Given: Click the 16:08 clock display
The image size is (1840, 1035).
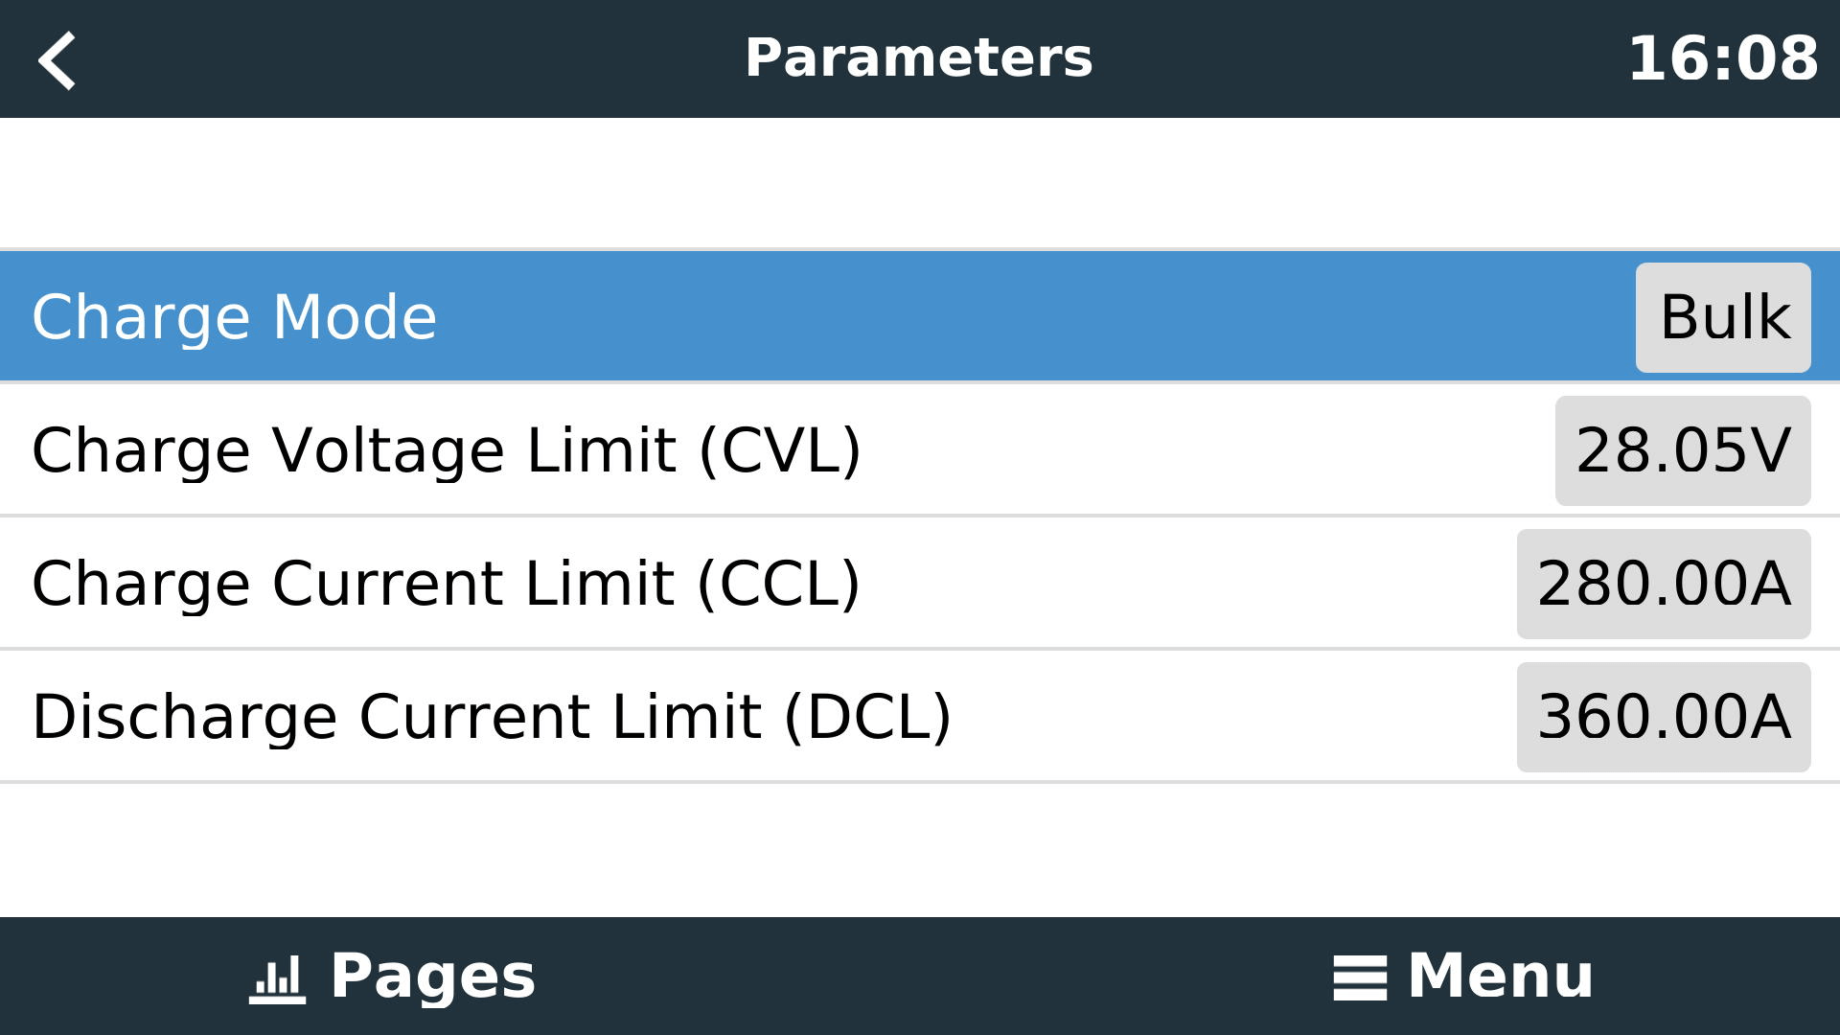Looking at the screenshot, I should click(x=1725, y=57).
